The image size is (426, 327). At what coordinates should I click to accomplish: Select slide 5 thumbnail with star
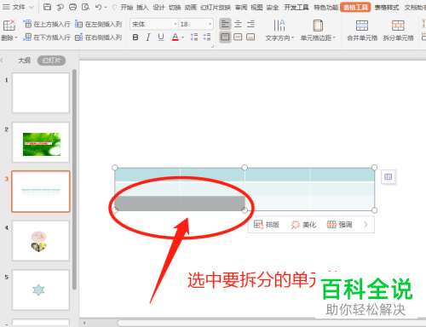[41, 290]
